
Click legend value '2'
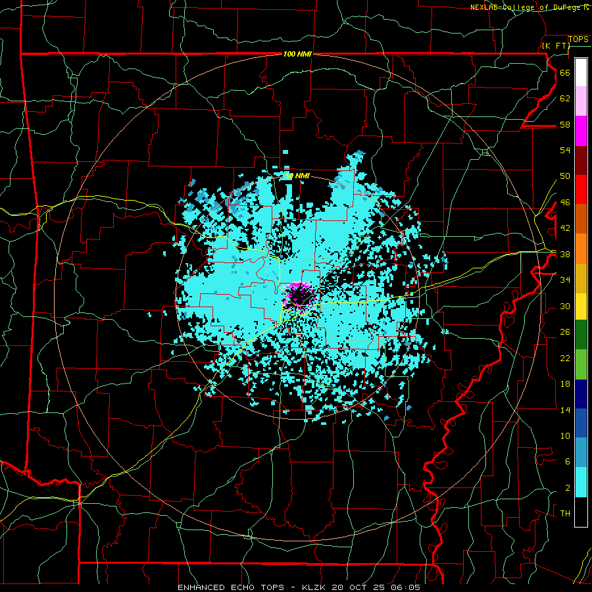(568, 487)
